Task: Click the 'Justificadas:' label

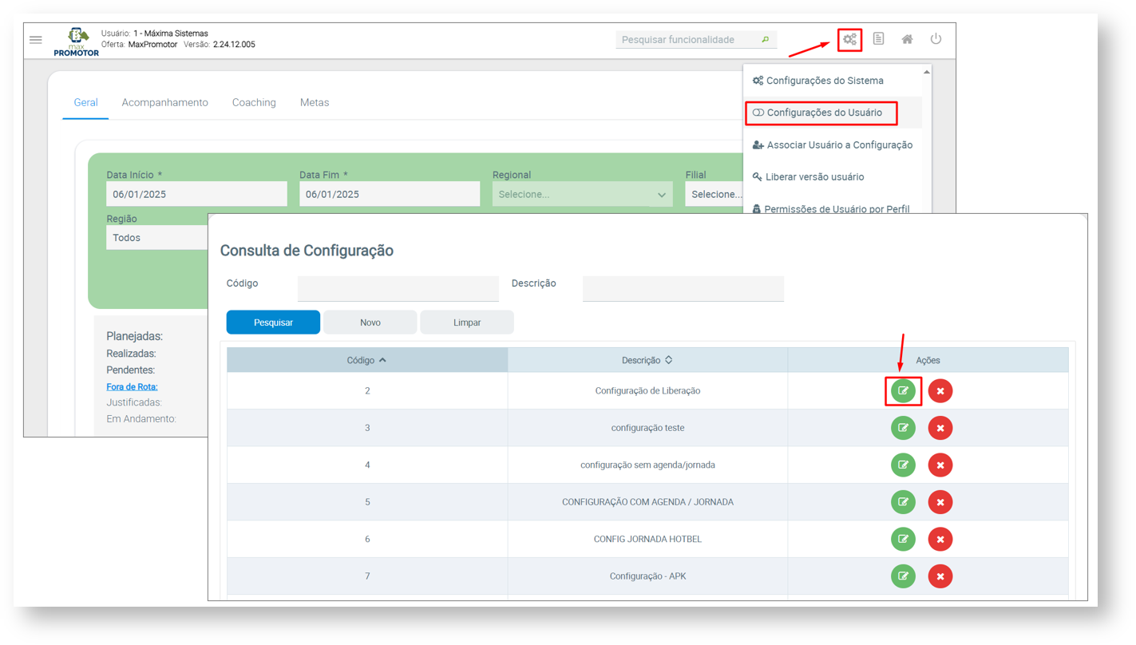Action: coord(134,402)
